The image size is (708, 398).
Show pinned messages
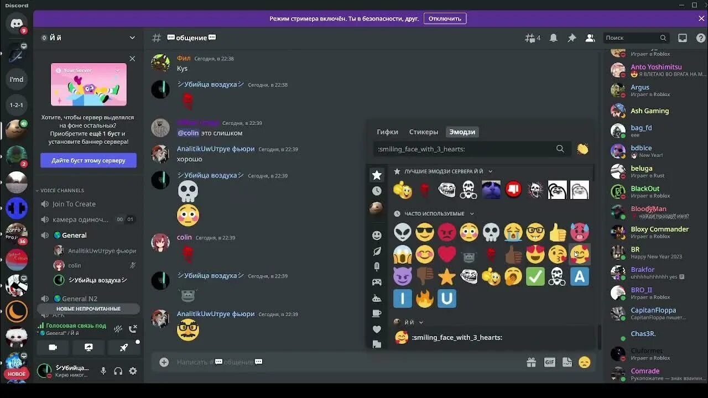click(x=572, y=38)
